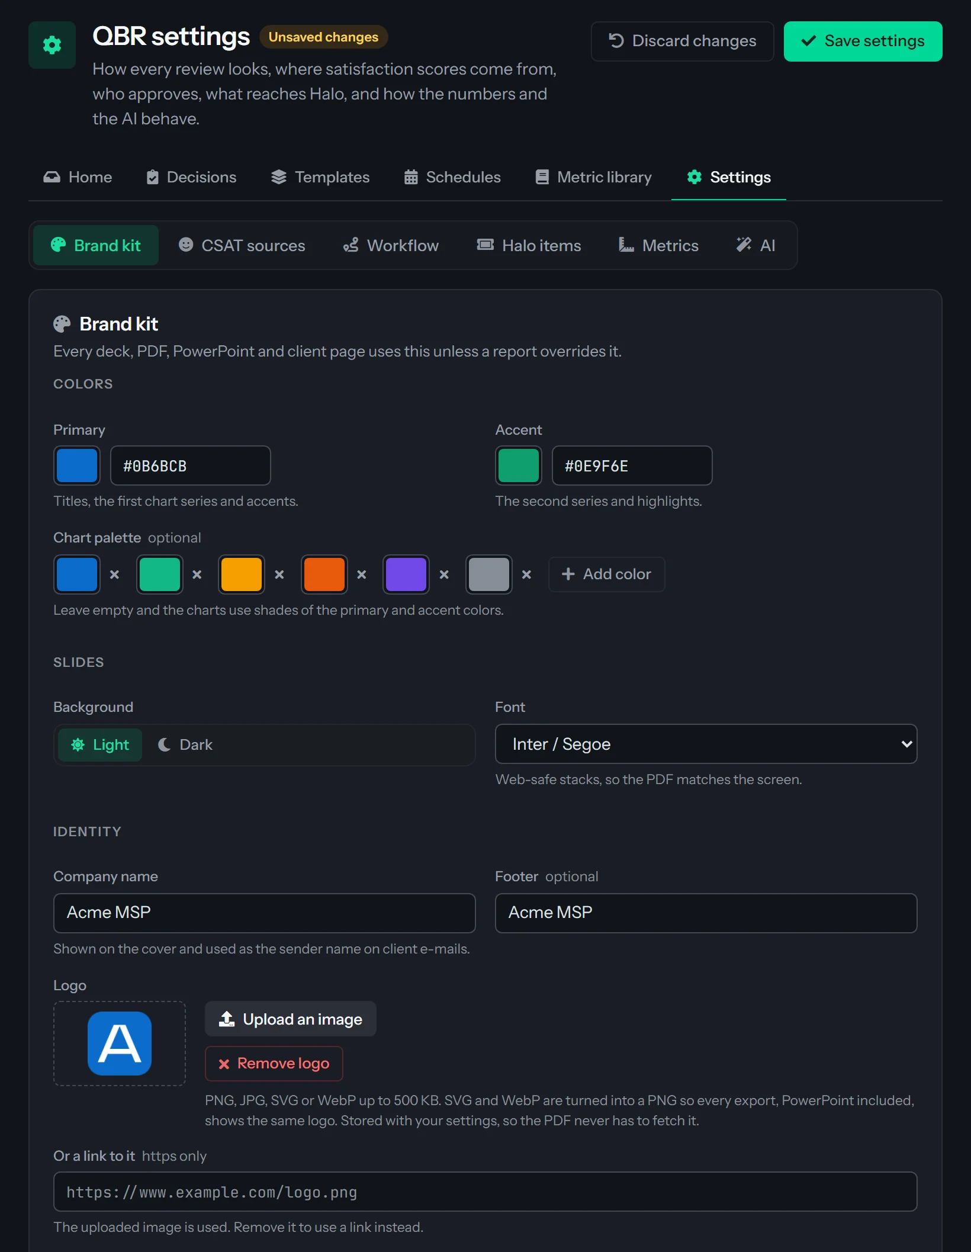The image size is (971, 1252).
Task: Click the orange chart palette swatch
Action: point(324,574)
